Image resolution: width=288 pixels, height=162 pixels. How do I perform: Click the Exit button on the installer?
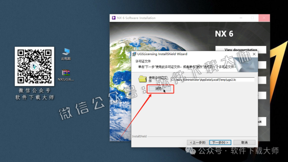pyautogui.click(x=262, y=121)
